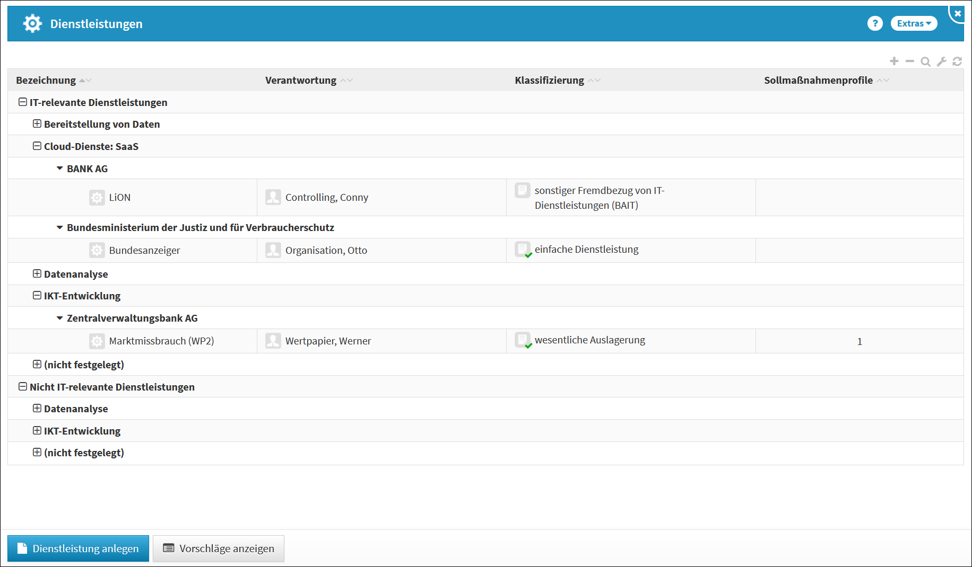Collapse the BANK AG group arrow
This screenshot has height=567, width=972.
pyautogui.click(x=59, y=169)
